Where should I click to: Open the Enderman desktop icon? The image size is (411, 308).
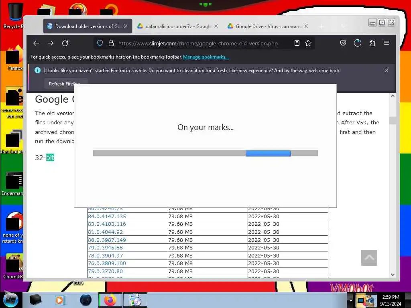(13, 184)
